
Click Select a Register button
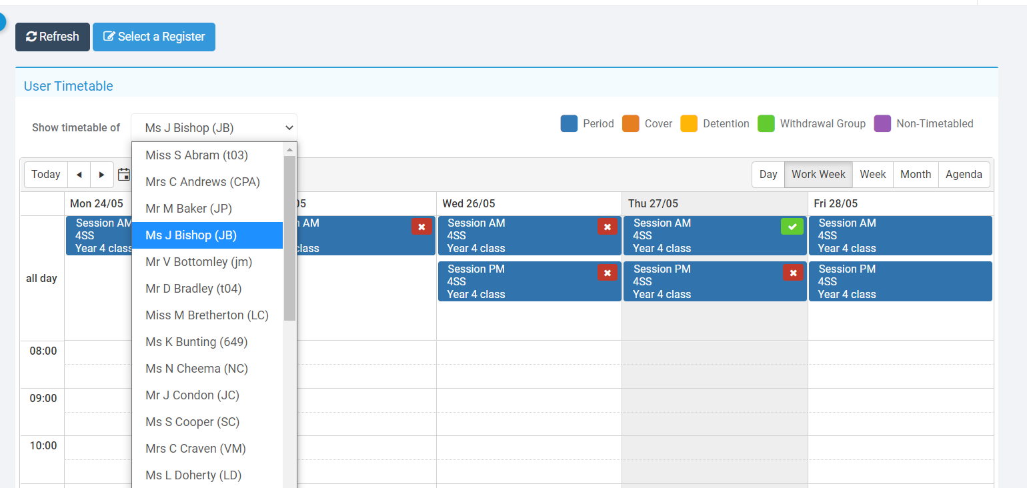pos(154,37)
